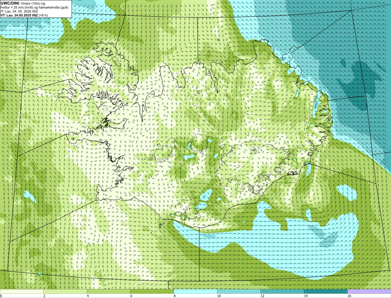
Task: Click the light cyan 8–10 legend segment
Action: coord(195,291)
